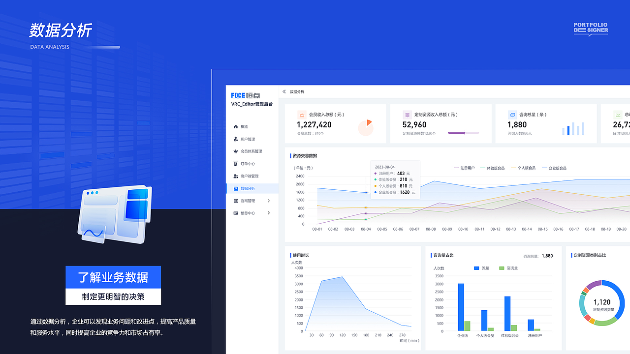This screenshot has height=354, width=630.
Task: Click purple progress bar on 定制资源 card
Action: (463, 132)
